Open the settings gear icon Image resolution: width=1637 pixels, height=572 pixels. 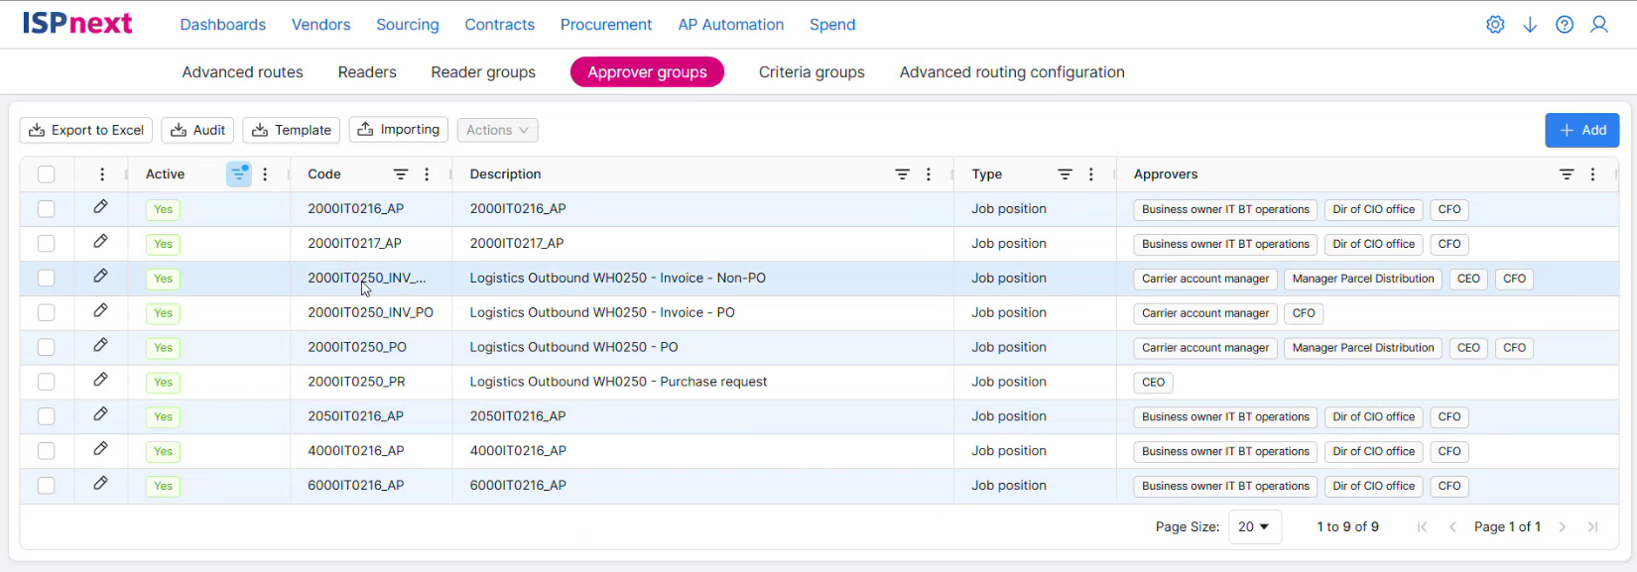coord(1495,25)
